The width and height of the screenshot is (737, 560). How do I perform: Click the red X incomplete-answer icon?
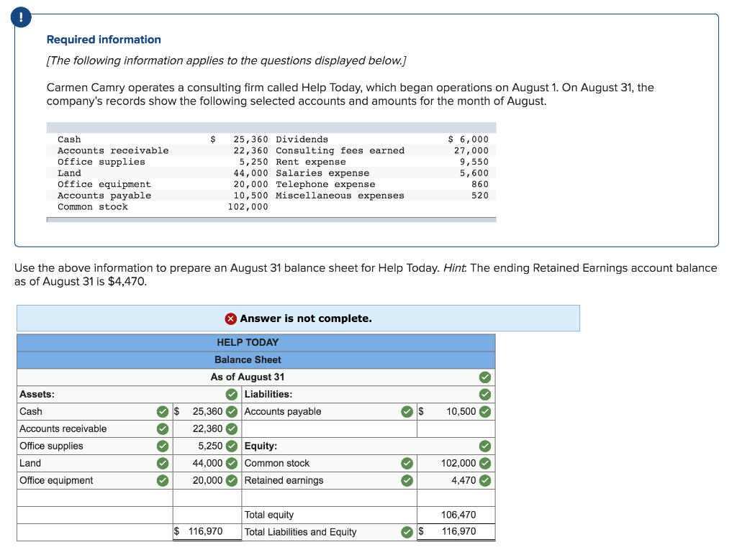coord(231,318)
